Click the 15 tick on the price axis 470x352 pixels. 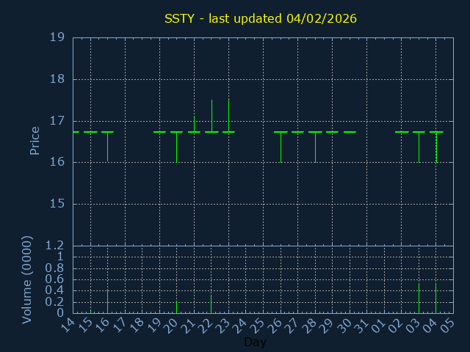[57, 204]
